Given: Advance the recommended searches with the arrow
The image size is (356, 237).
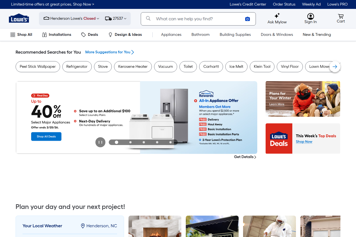Looking at the screenshot, I should tap(335, 67).
